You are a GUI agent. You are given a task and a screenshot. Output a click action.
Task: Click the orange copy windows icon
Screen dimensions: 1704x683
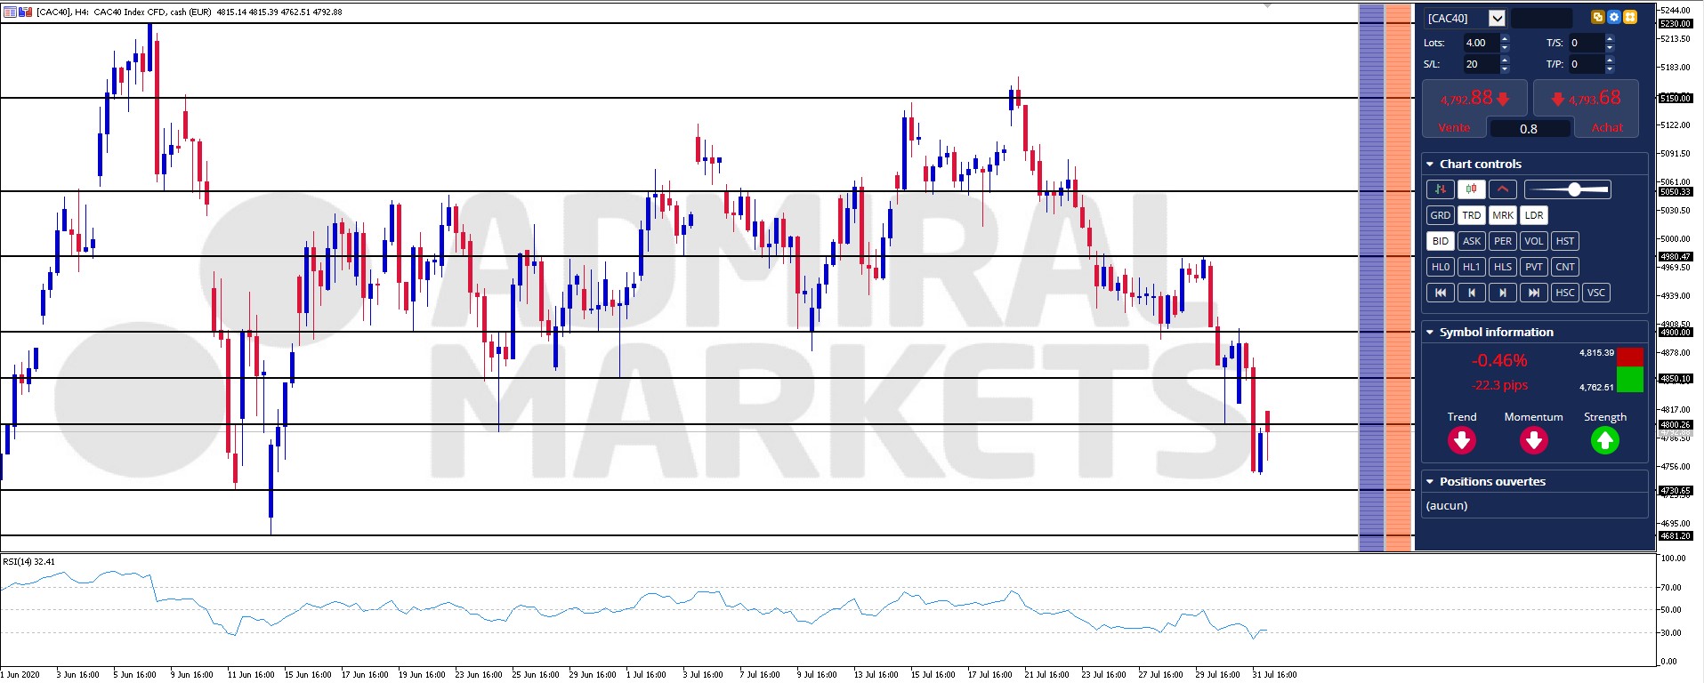[1597, 17]
